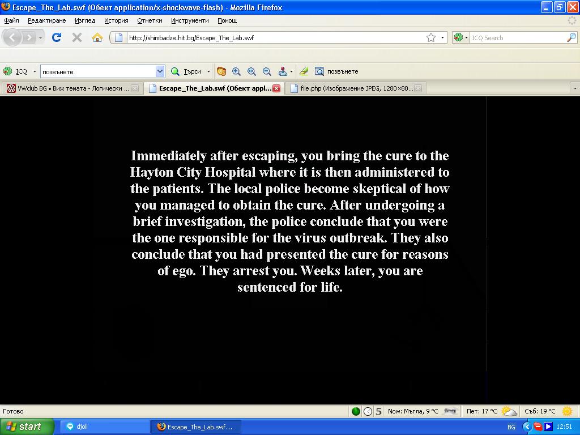Viewport: 580px width, 435px height.
Task: Click the green circle status bar icon
Action: coord(356,411)
